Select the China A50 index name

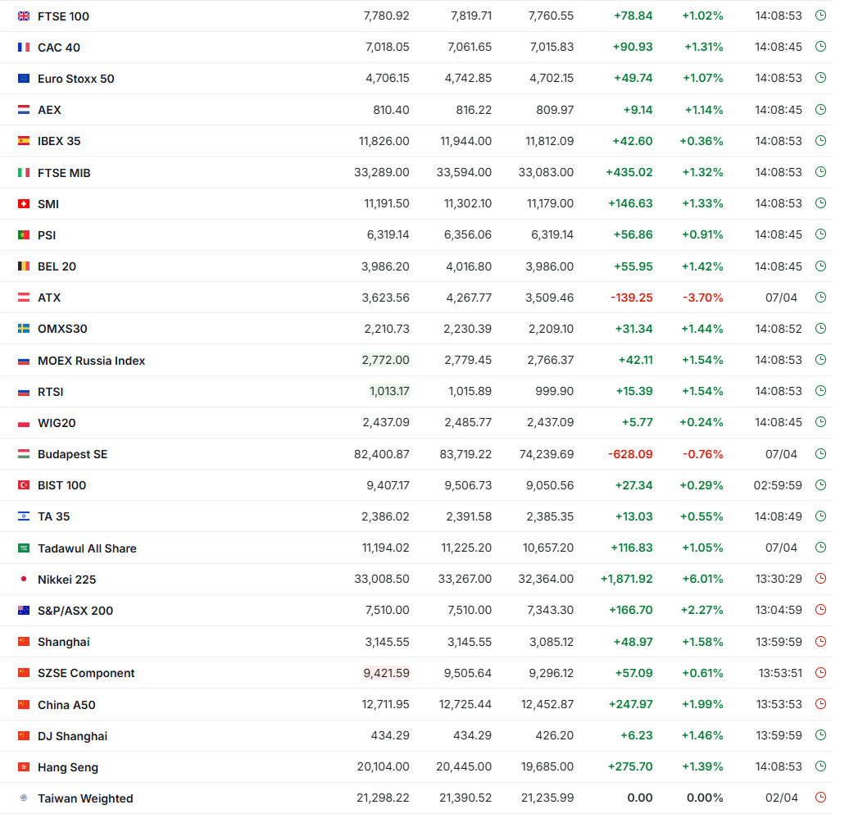(x=66, y=705)
